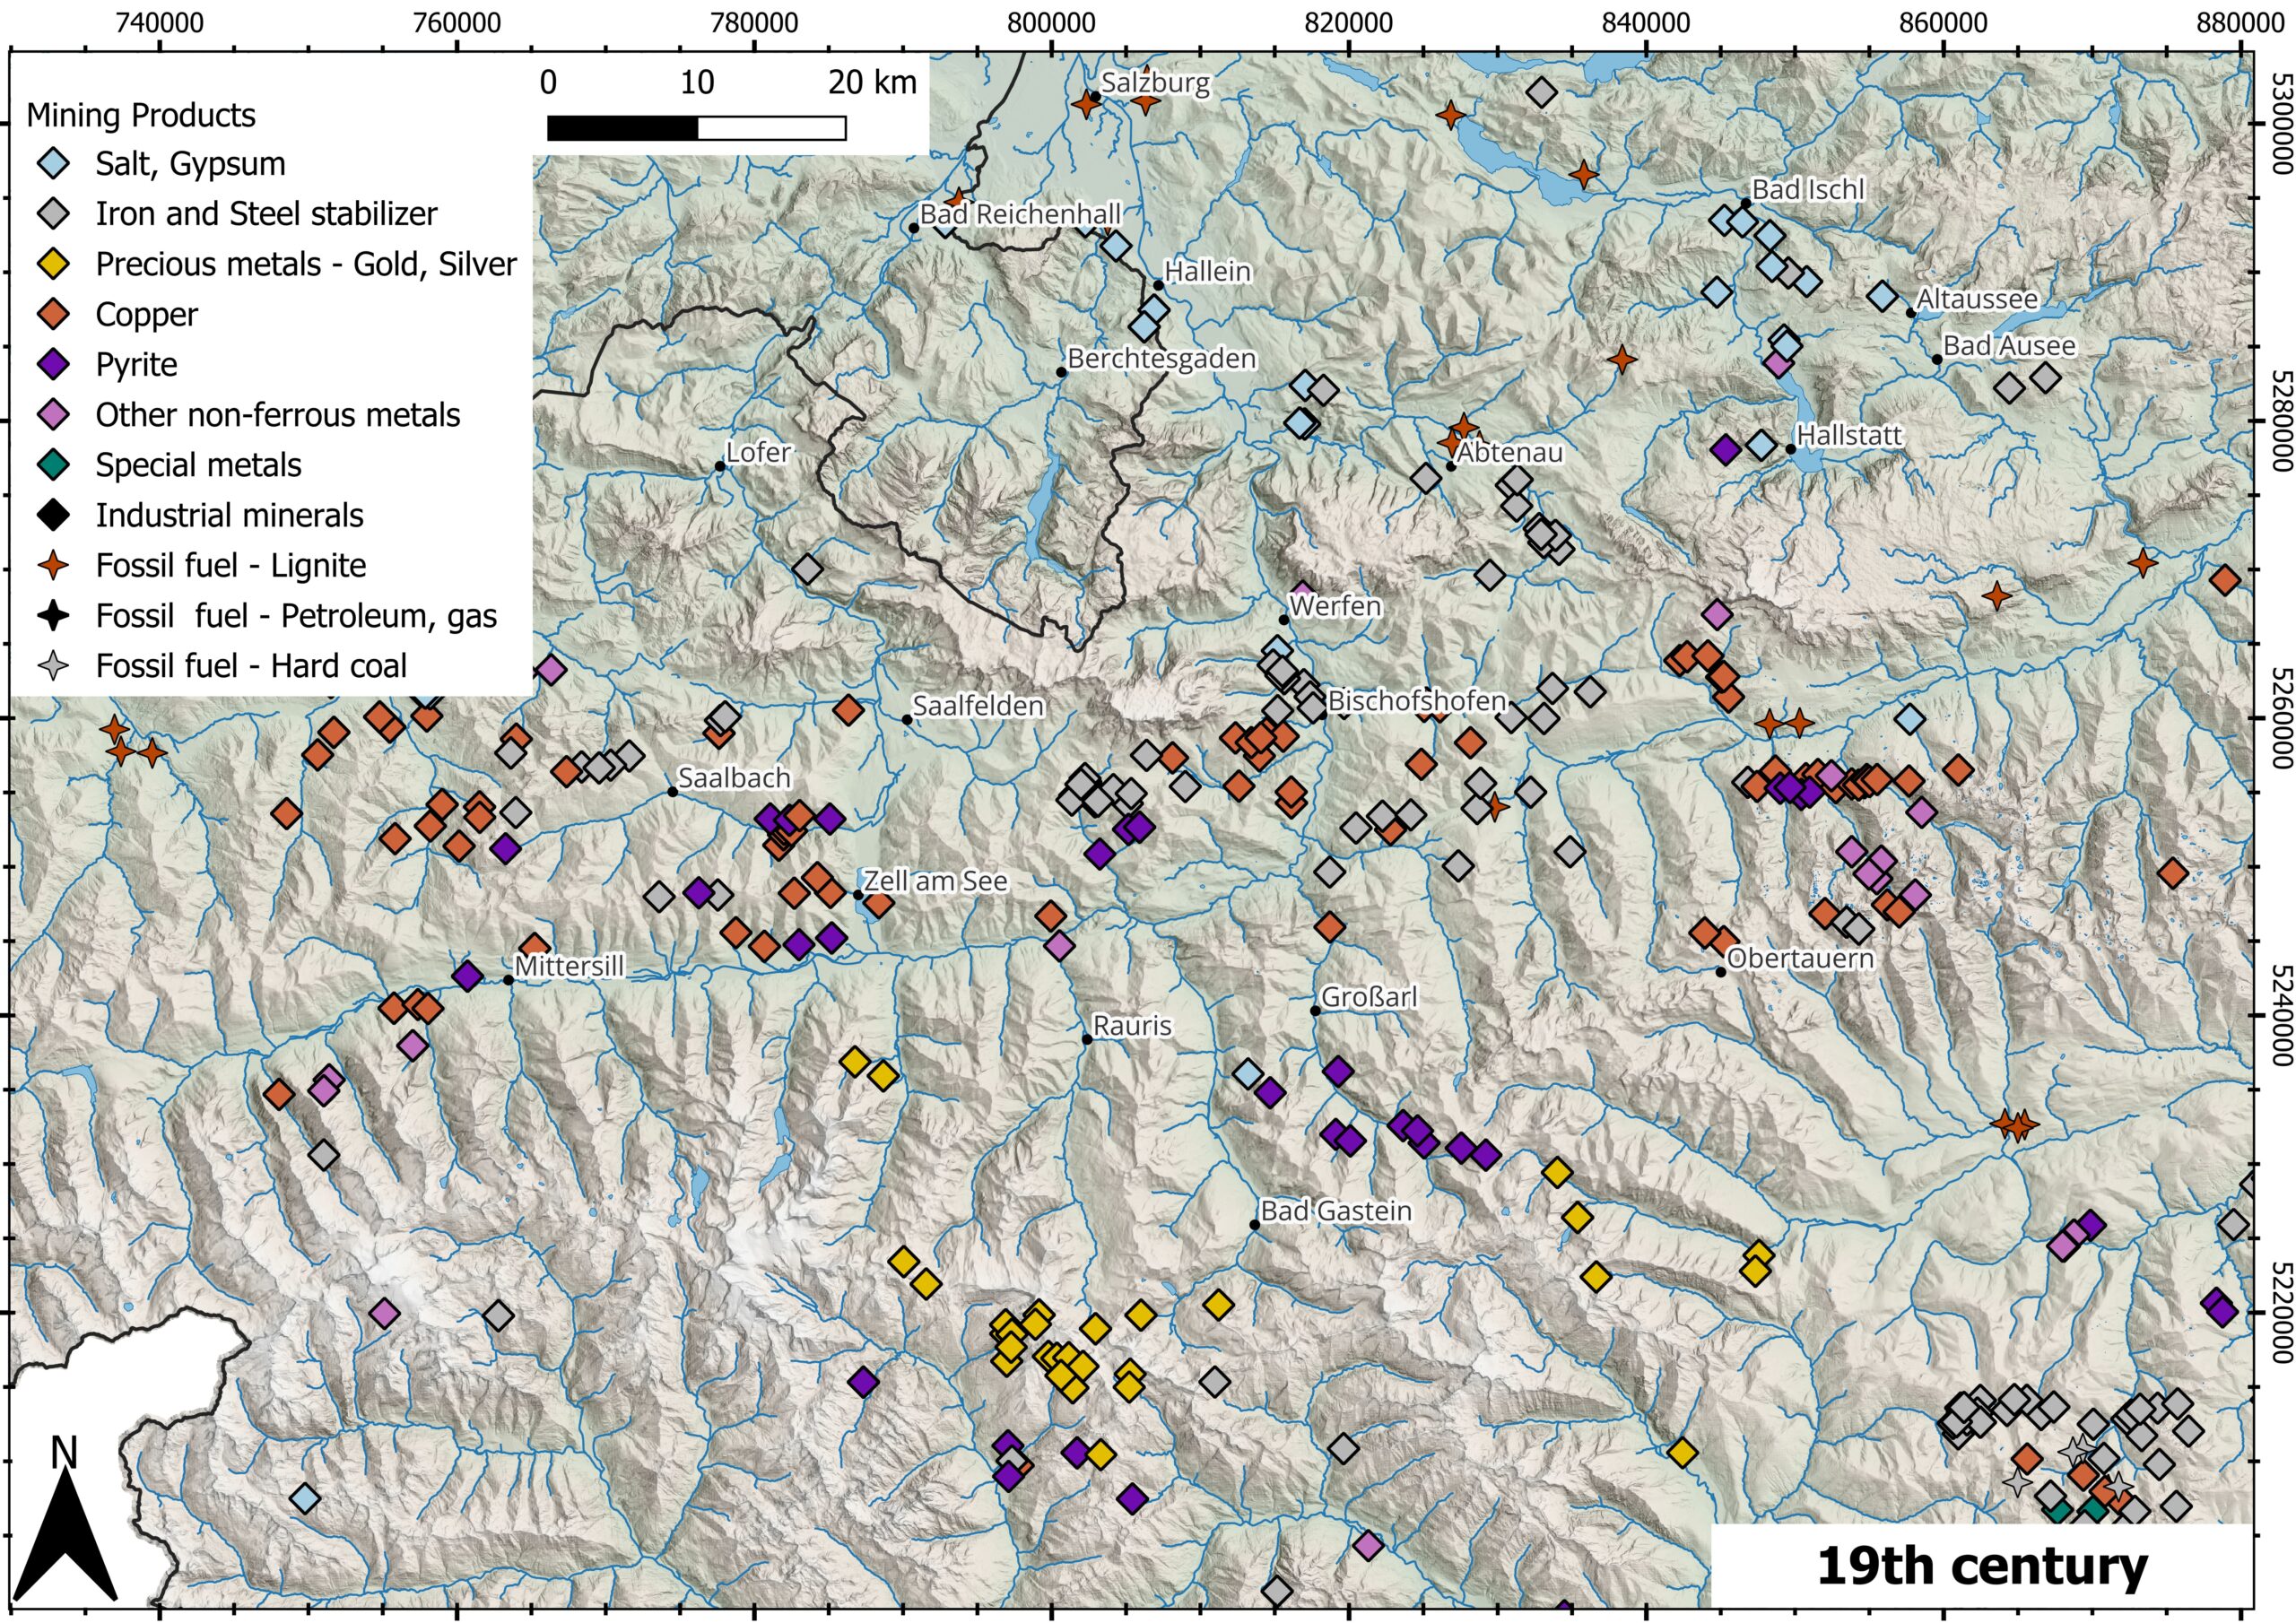Click the Salzburg city point marker
Viewport: 2296px width, 1623px height.
point(1094,97)
